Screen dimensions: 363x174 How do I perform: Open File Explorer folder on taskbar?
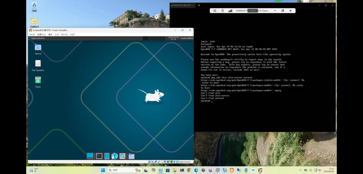coord(175,170)
